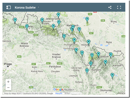Viewport: 130px width, 98px height.
Task: Share this map
Action: coord(110,7)
